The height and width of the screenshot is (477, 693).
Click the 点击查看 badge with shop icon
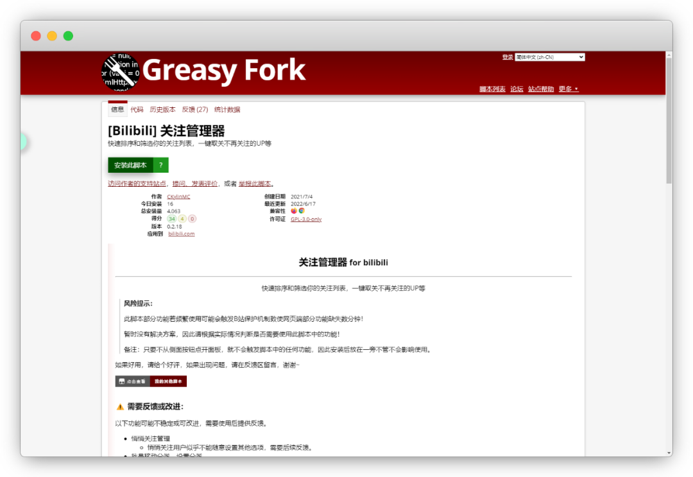click(x=133, y=381)
